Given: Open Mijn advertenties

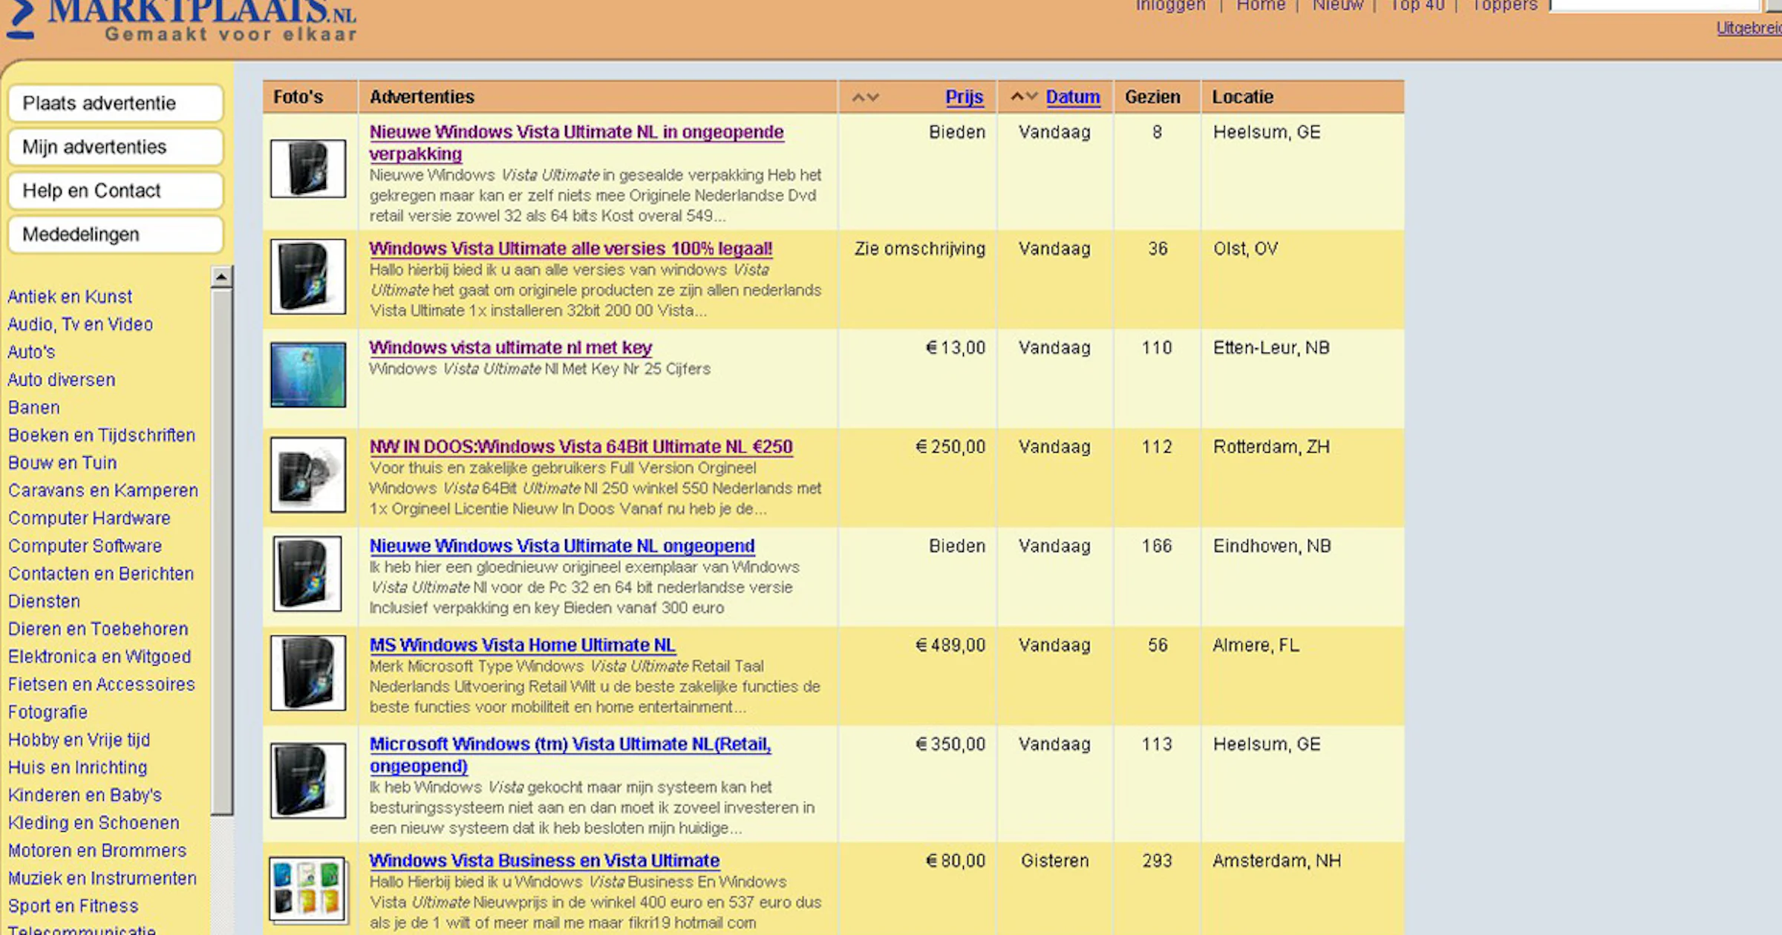Looking at the screenshot, I should point(116,147).
